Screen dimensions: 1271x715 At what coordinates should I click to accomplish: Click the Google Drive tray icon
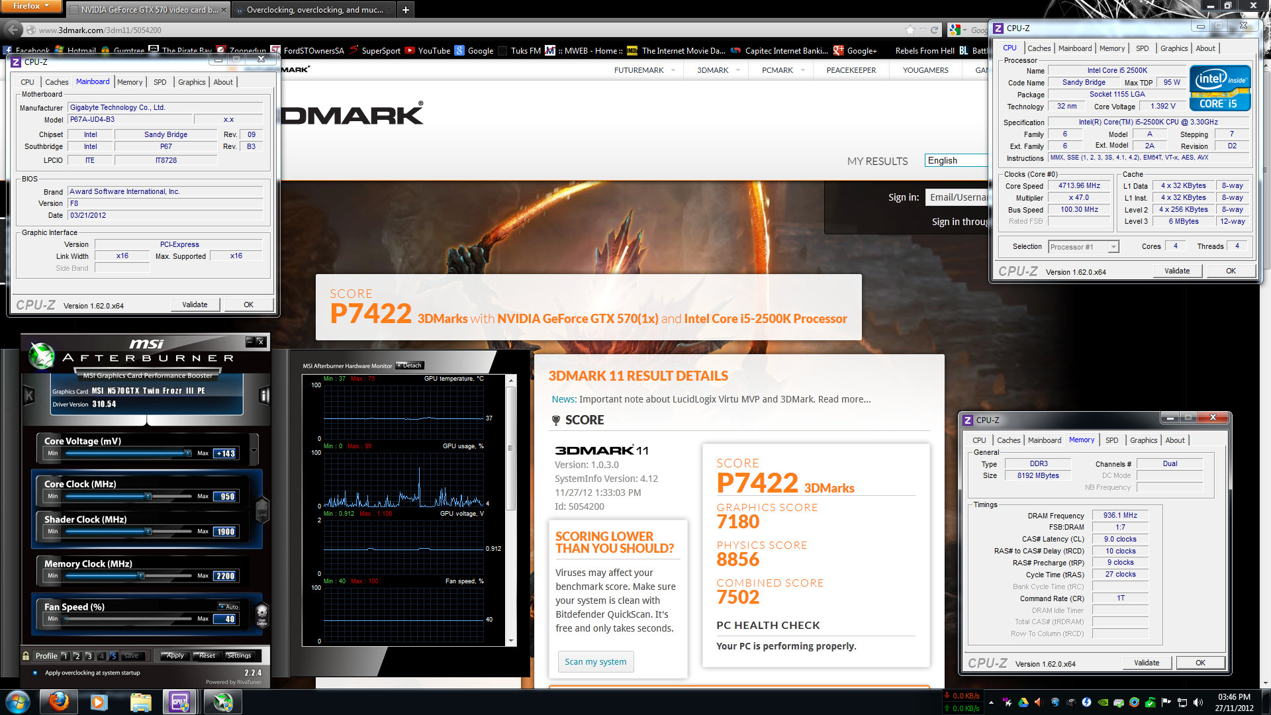pyautogui.click(x=1023, y=702)
